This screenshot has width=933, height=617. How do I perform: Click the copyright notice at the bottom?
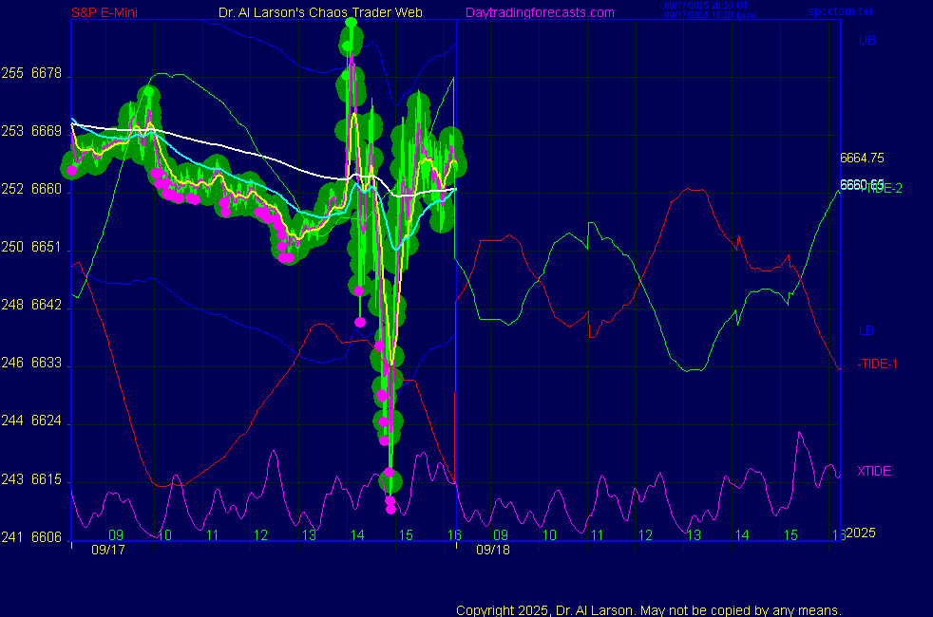(x=649, y=609)
